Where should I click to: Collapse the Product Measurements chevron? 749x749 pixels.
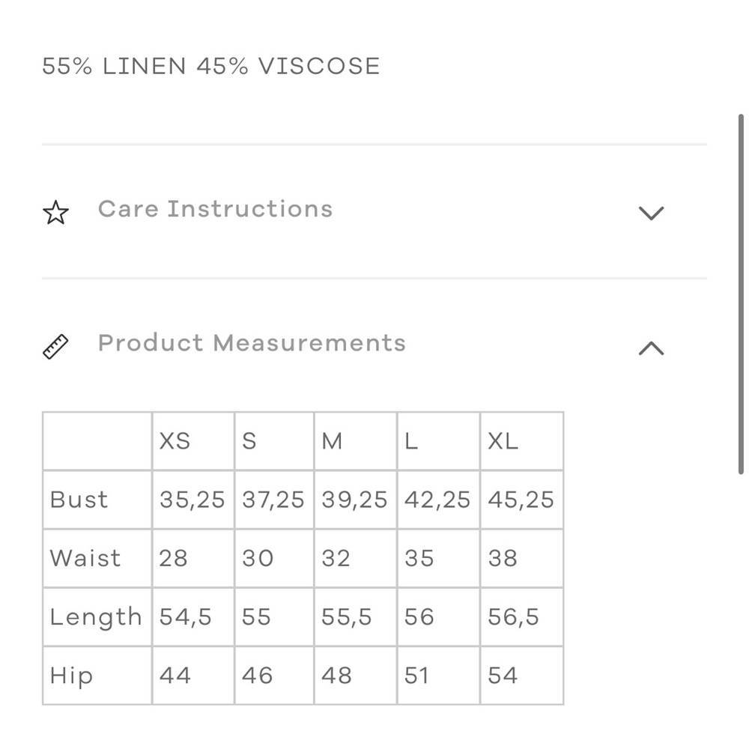651,348
